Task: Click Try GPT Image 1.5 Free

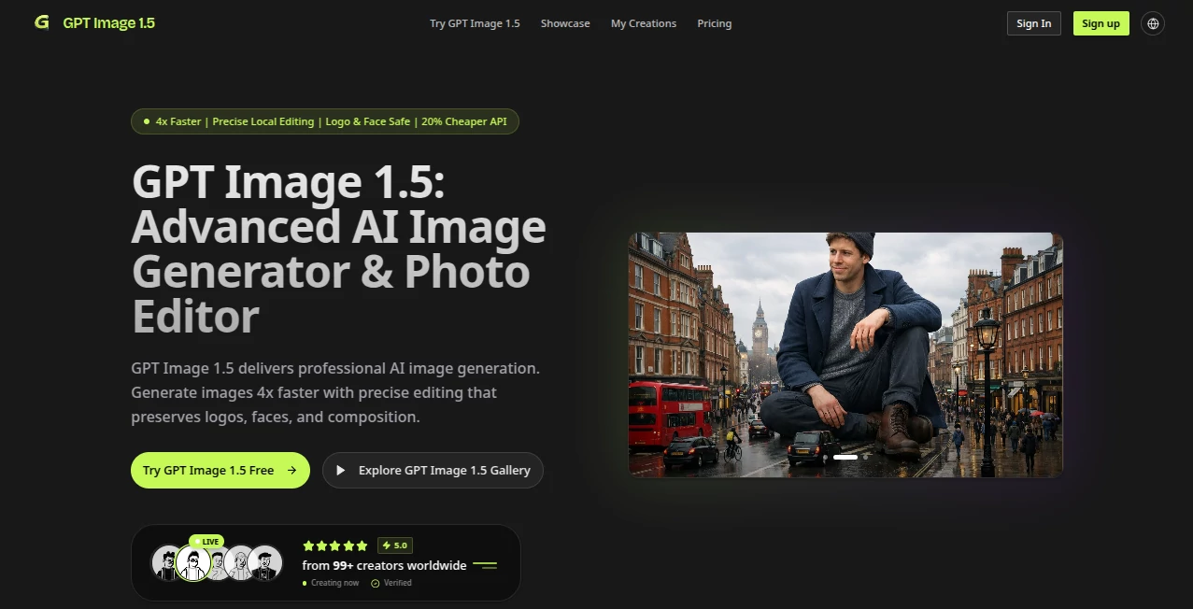Action: 220,470
